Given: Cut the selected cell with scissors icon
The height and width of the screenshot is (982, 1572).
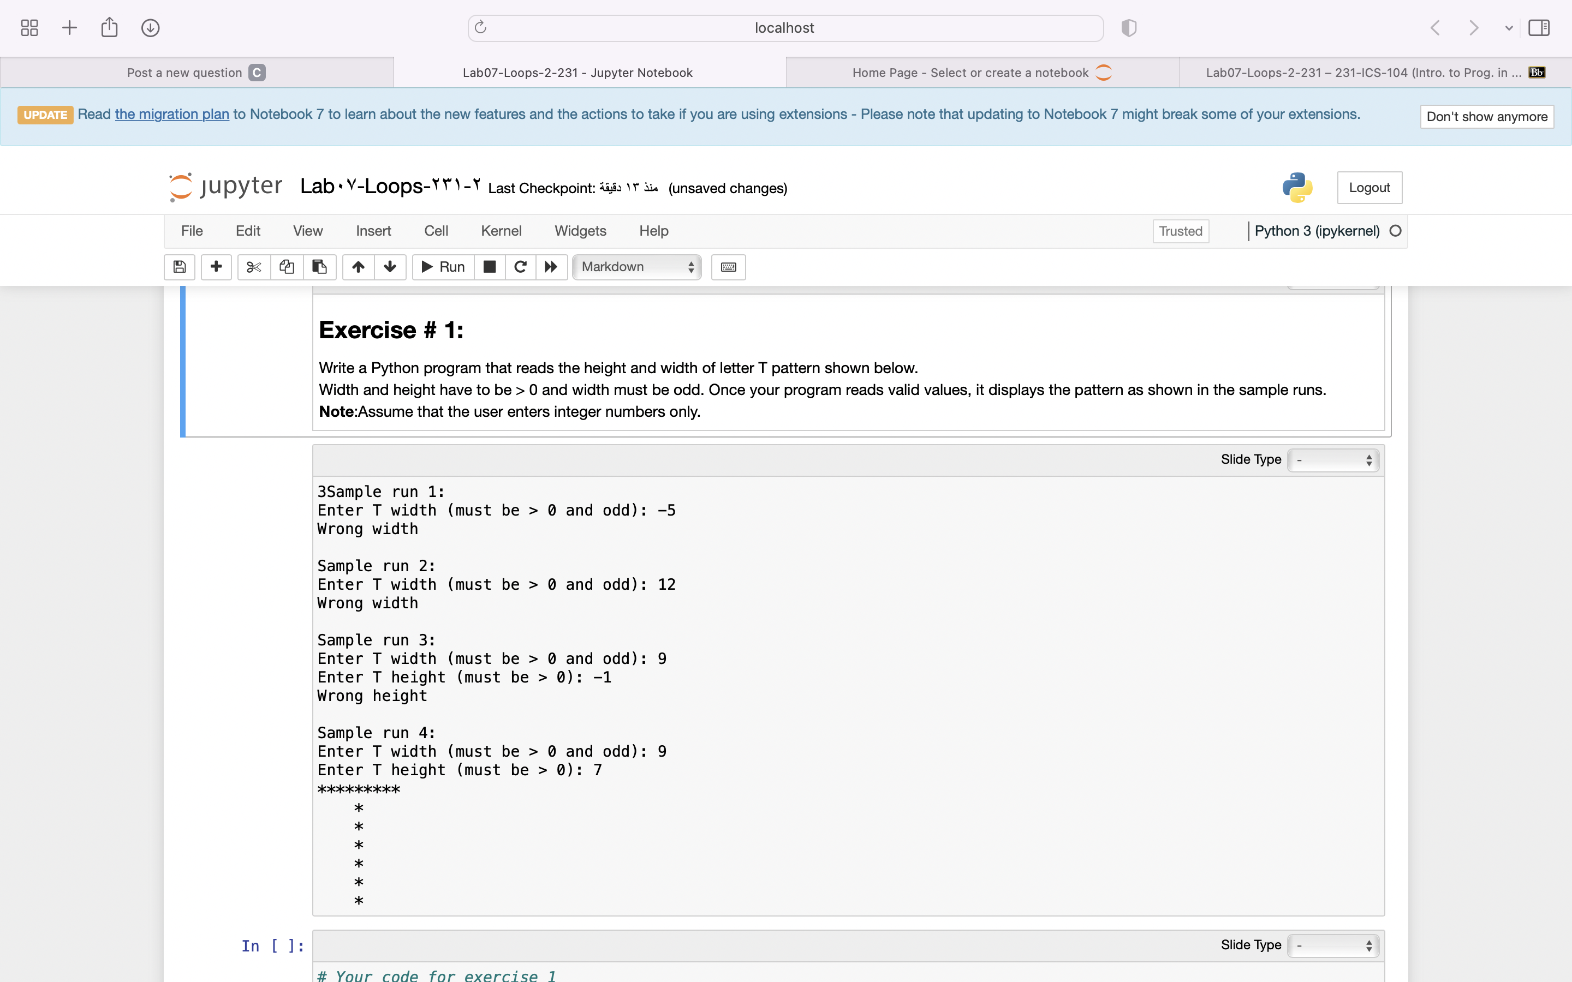Looking at the screenshot, I should [253, 267].
